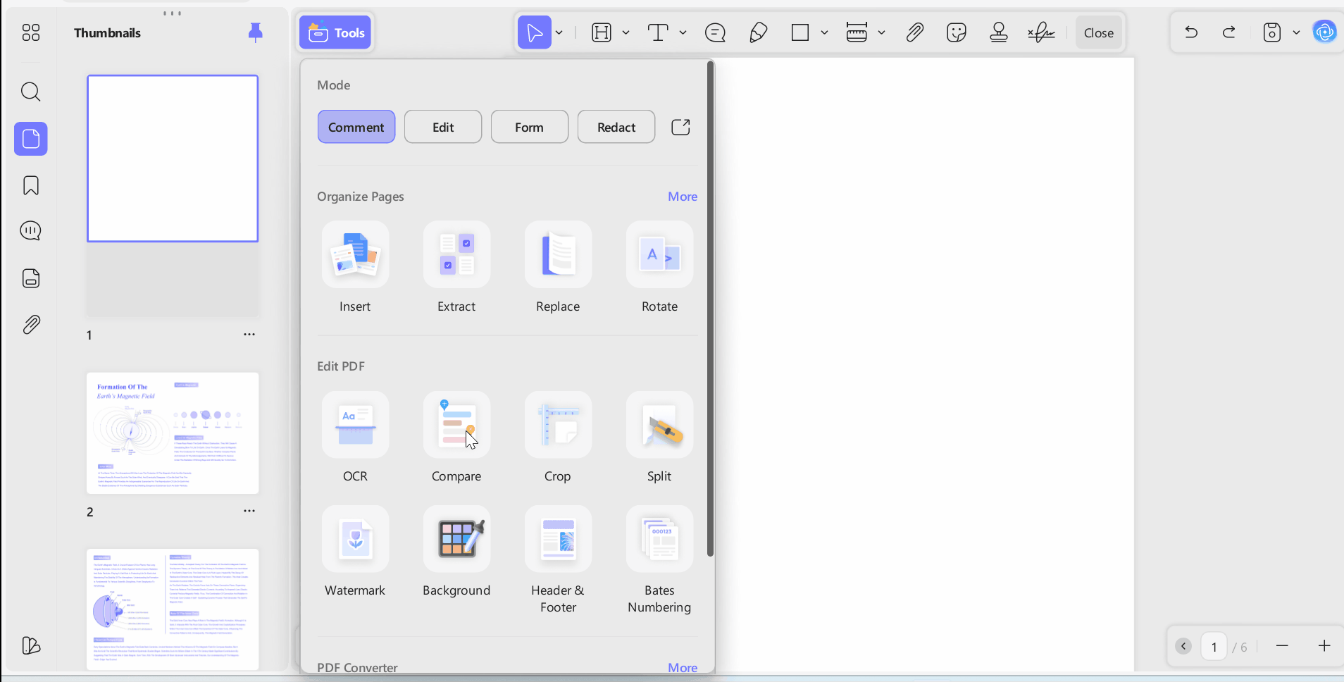Open the Tools menu button
This screenshot has width=1344, height=682.
[336, 32]
